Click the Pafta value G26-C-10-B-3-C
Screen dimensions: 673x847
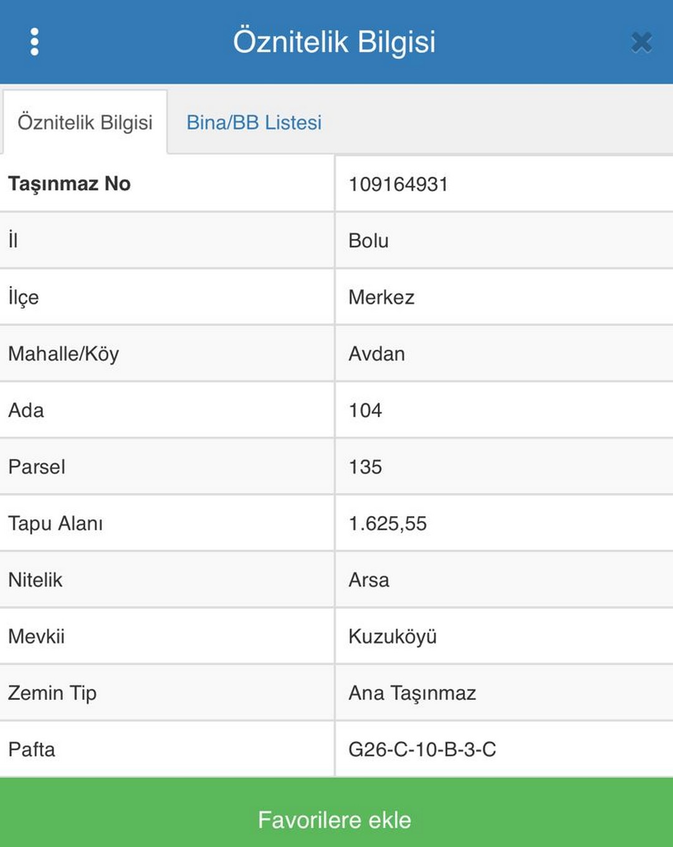422,749
